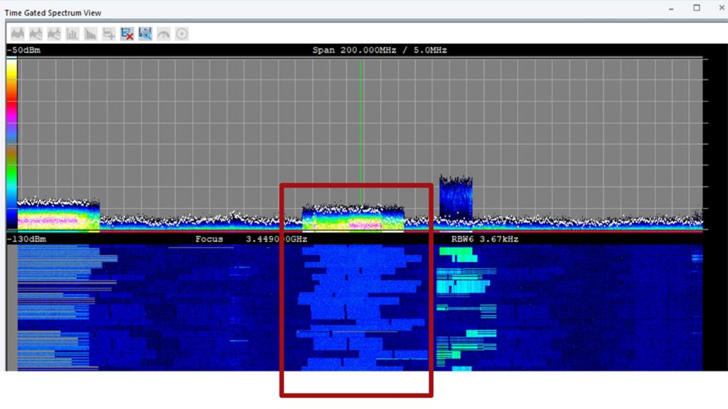Click the circular marker icon at toolbar end
Image resolution: width=728 pixels, height=409 pixels.
(181, 33)
